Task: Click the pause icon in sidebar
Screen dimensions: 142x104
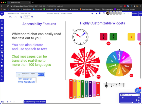Action: coord(2,48)
